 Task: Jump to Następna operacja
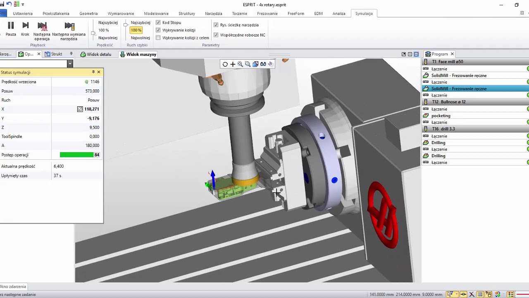pos(42,31)
